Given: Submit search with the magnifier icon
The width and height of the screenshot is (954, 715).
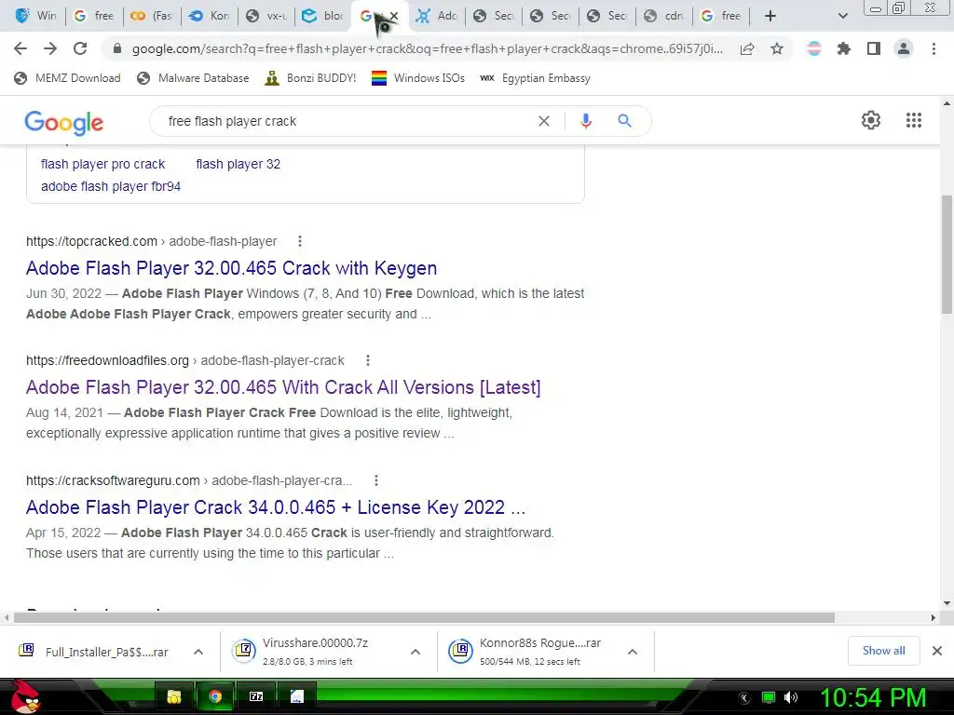Looking at the screenshot, I should click(624, 121).
